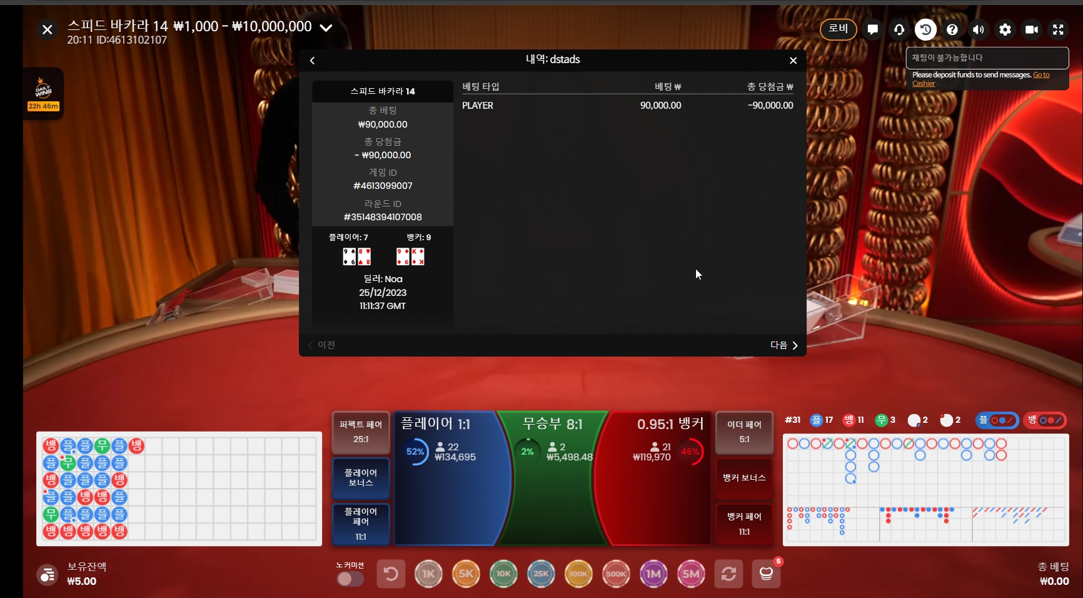The image size is (1083, 598).
Task: Go to the lobby via 로비 button
Action: click(x=838, y=29)
